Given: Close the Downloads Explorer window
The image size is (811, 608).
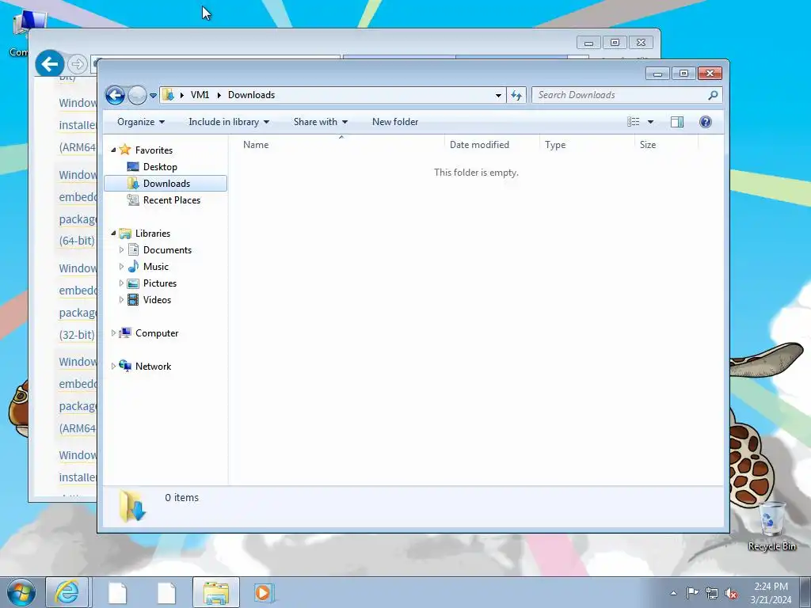Looking at the screenshot, I should 710,74.
